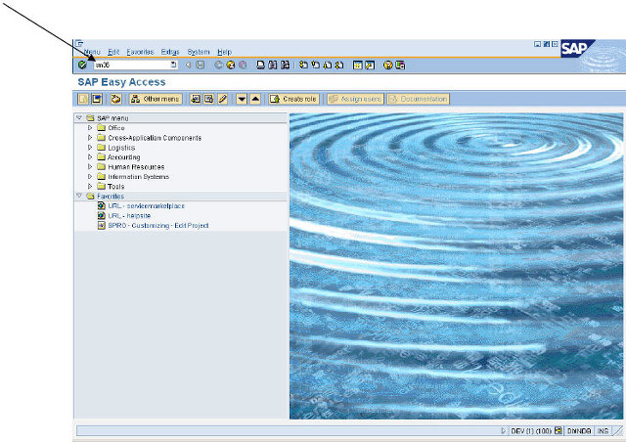Click the yellow Exit icon
The height and width of the screenshot is (442, 626).
[231, 65]
